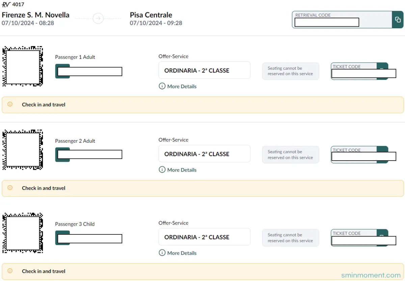The height and width of the screenshot is (281, 405).
Task: Select the Passenger 1 name badge
Action: 89,71
